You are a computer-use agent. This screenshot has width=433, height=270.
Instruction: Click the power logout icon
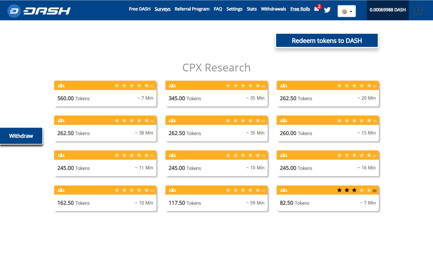click(418, 10)
